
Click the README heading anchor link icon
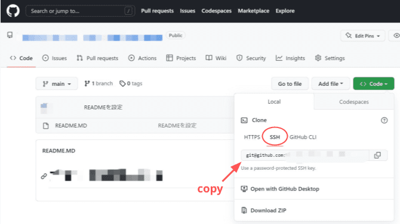tap(44, 176)
